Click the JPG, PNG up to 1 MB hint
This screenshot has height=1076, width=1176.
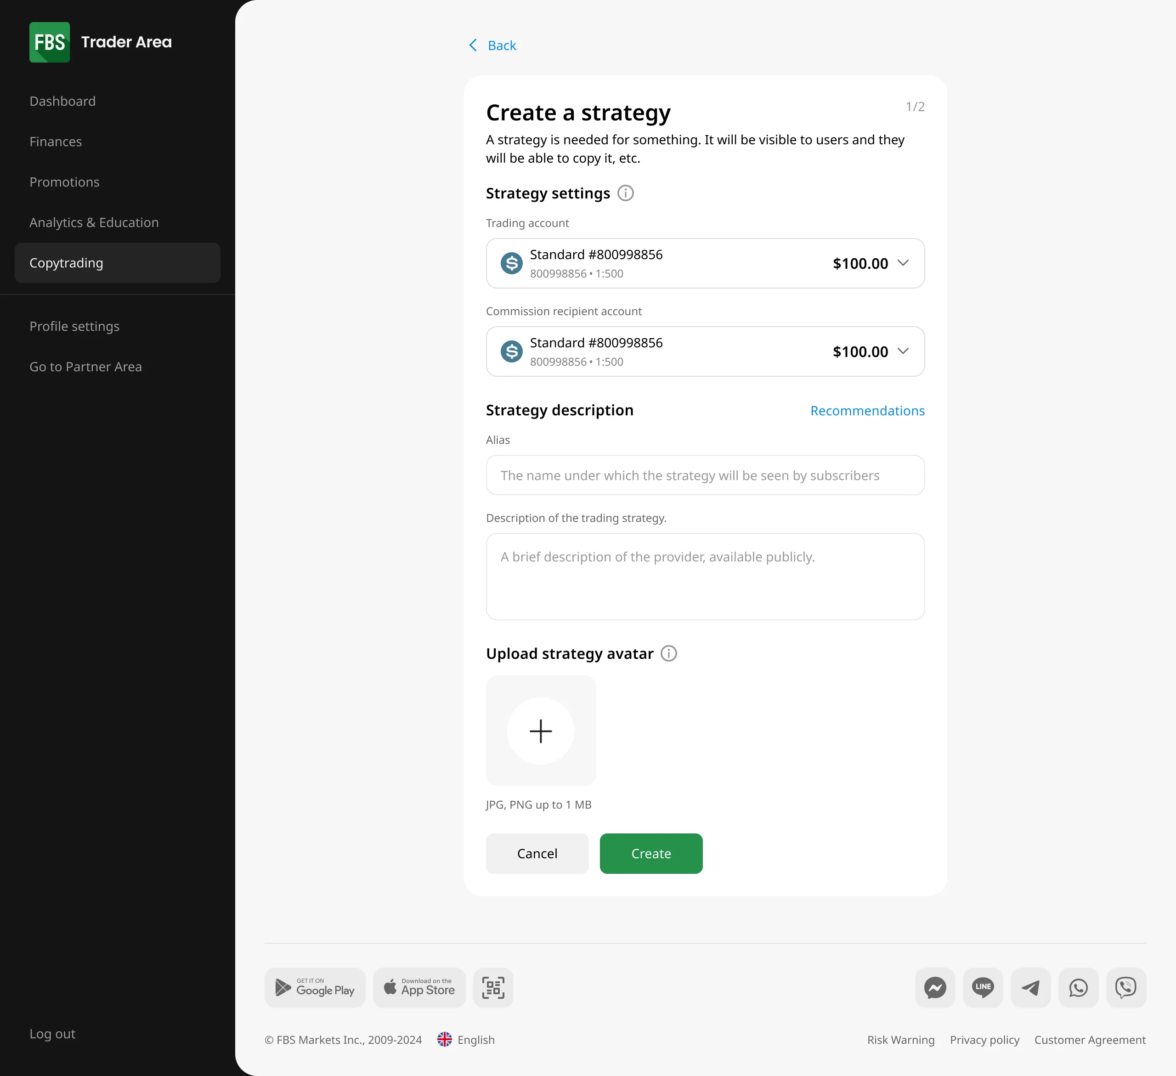coord(538,804)
